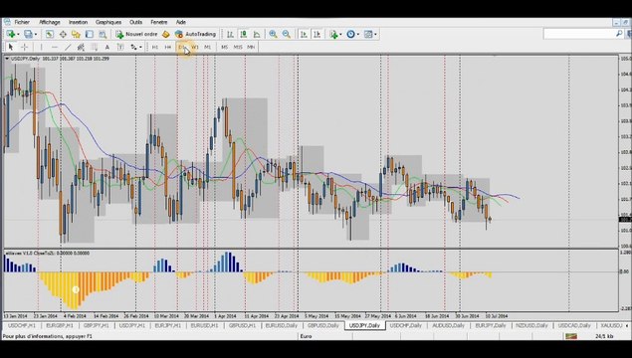This screenshot has width=632, height=358.
Task: Expand the New Chart dropdown arrow
Action: (x=18, y=35)
